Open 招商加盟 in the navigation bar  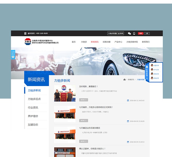click(x=106, y=42)
